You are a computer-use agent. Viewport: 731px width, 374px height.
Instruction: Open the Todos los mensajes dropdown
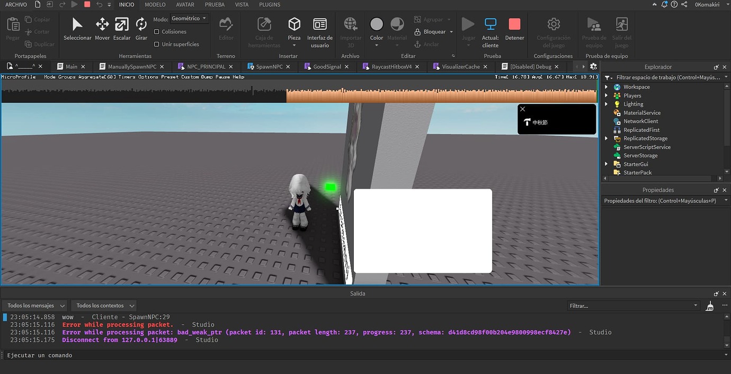36,306
